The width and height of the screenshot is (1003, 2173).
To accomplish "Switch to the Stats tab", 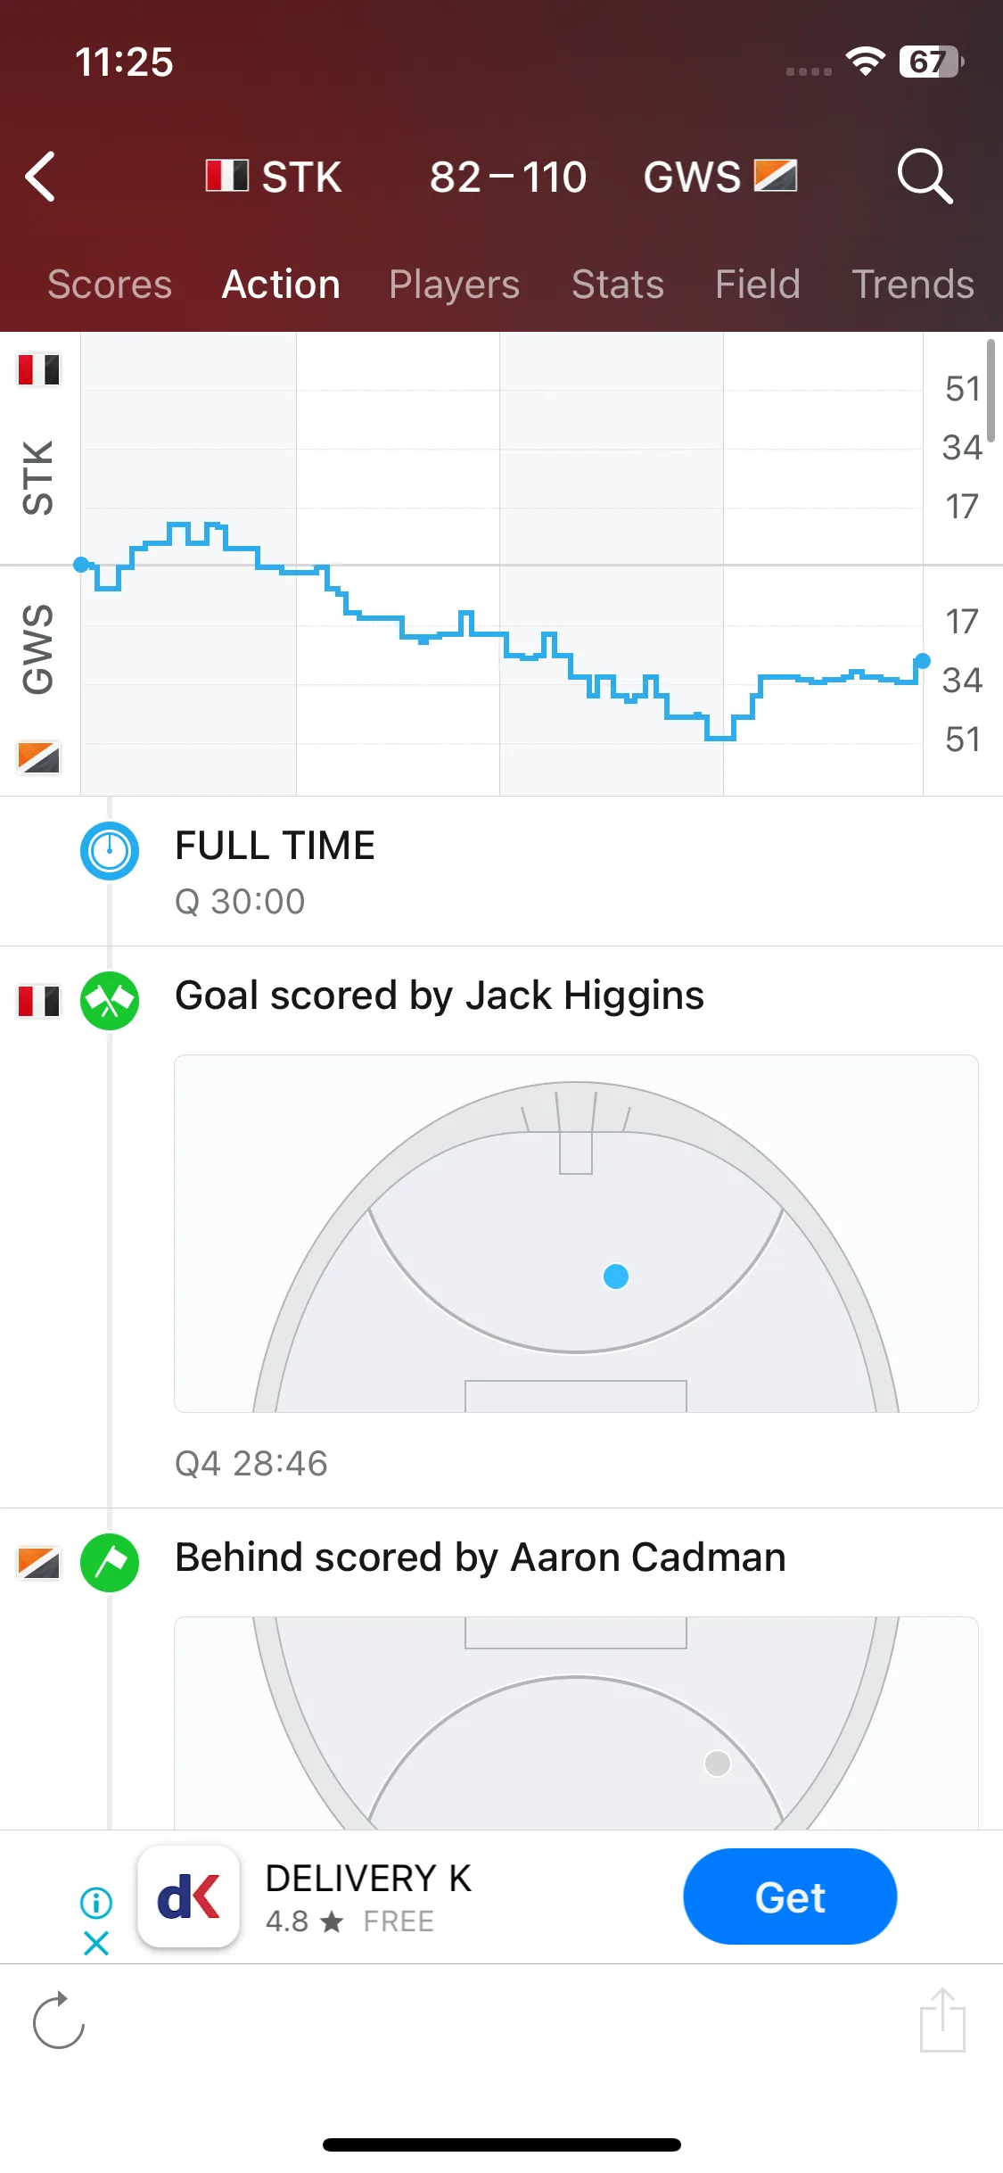I will coord(618,285).
